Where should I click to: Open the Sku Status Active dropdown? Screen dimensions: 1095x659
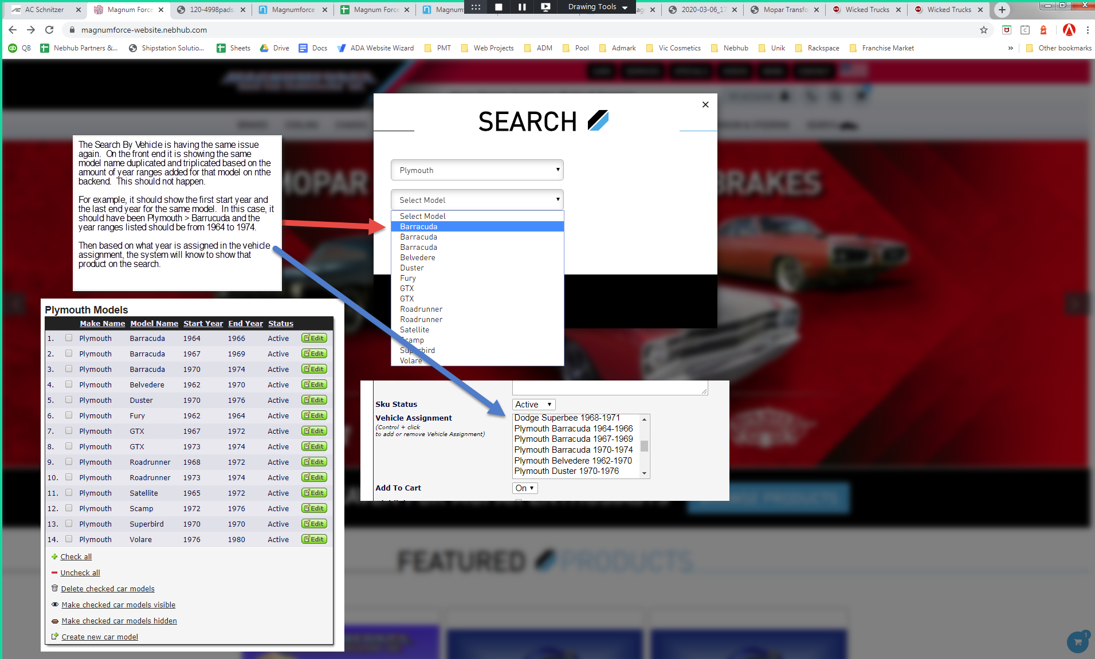(x=533, y=405)
